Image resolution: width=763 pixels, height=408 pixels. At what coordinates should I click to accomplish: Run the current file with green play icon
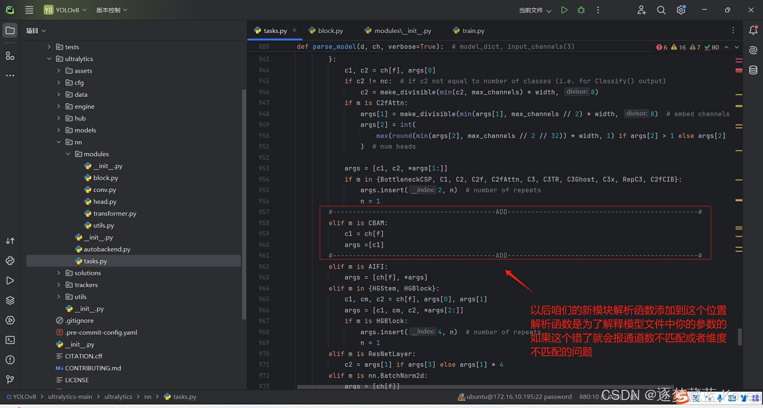[x=564, y=10]
